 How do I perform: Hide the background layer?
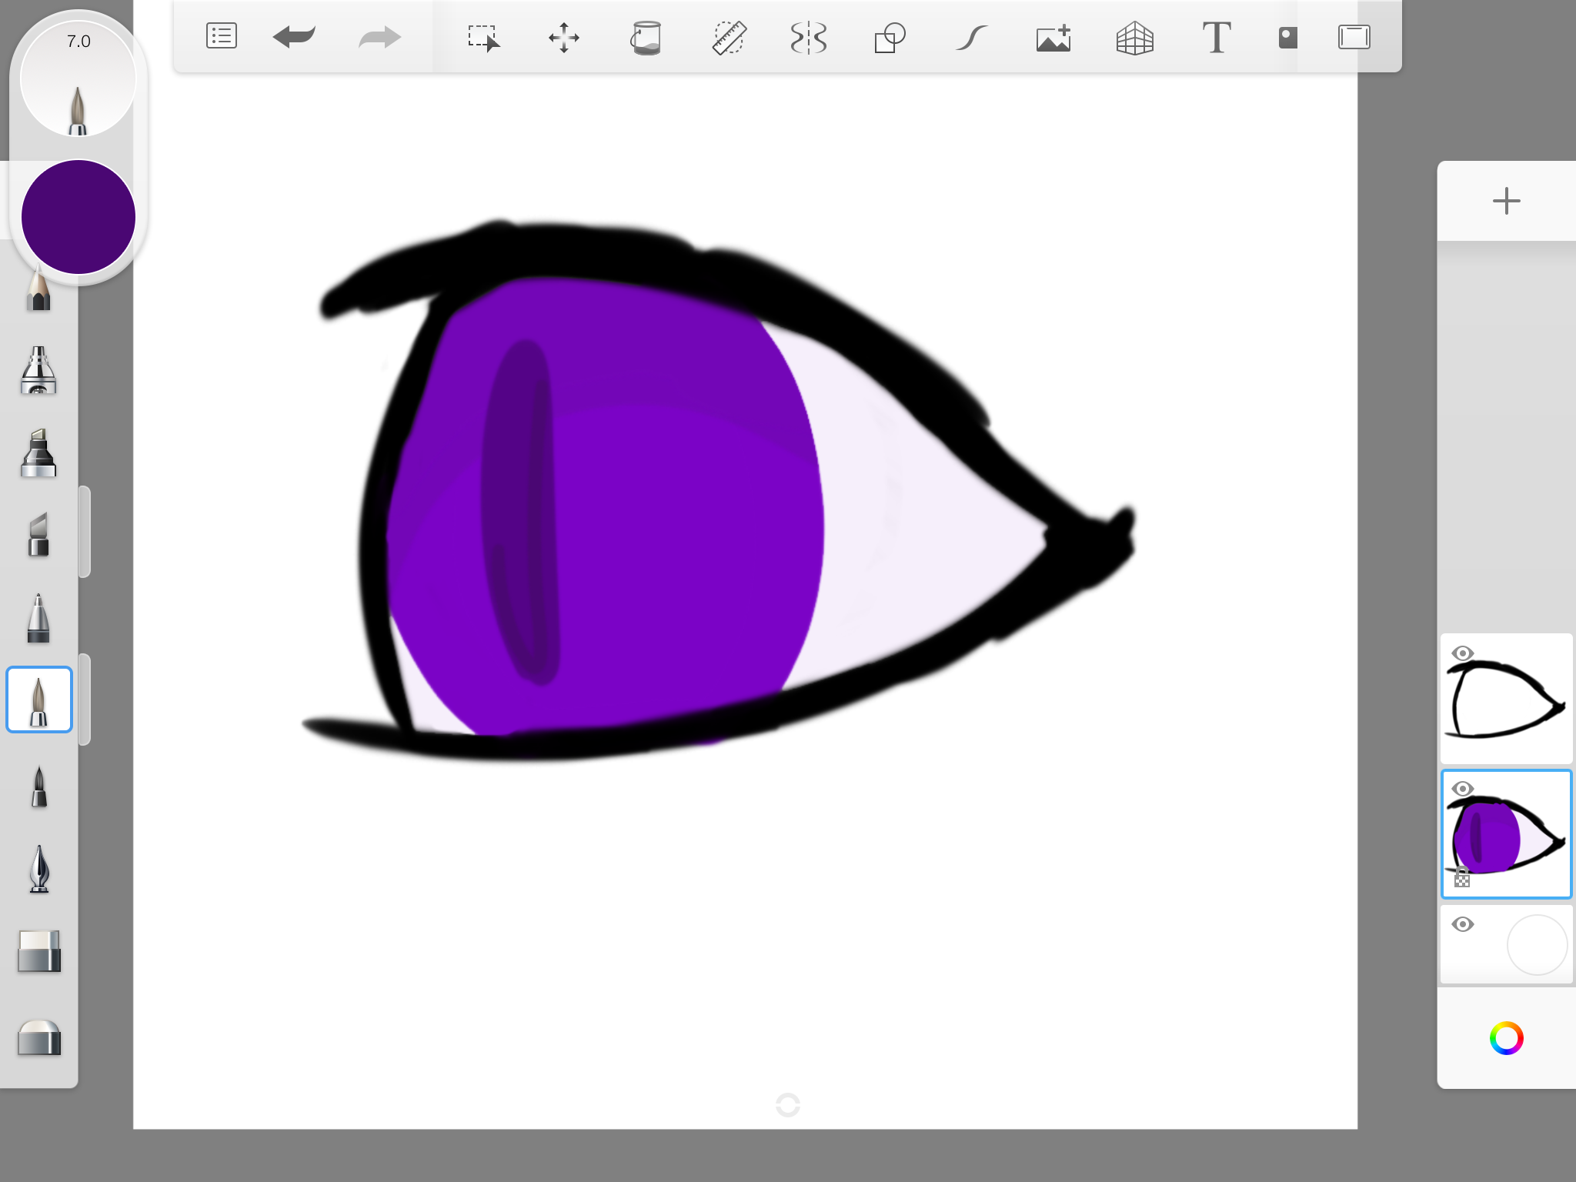tap(1463, 924)
